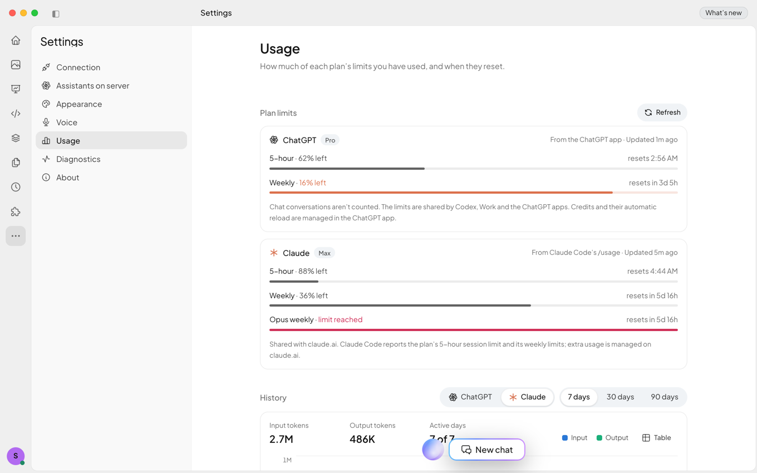Toggle the Output series in the legend
757x473 pixels.
612,438
